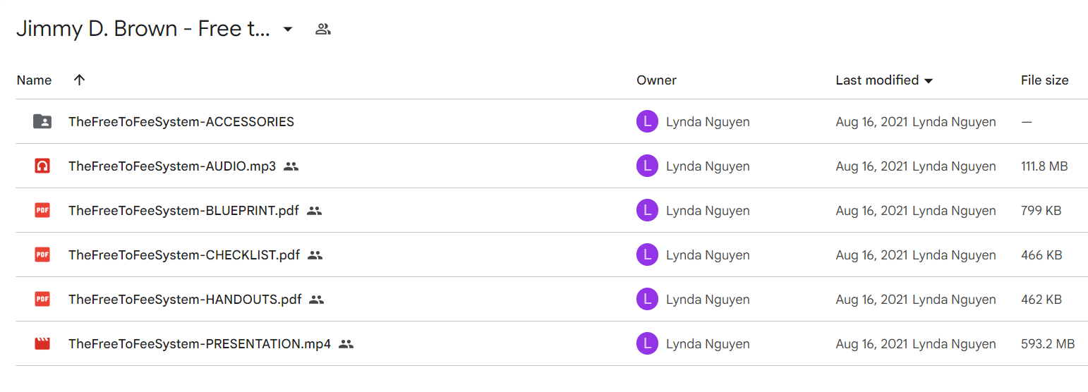Click Lynda Nguyen owner name in BLUEPRINT.pdf row
Screen dimensions: 1088x392
(x=708, y=211)
